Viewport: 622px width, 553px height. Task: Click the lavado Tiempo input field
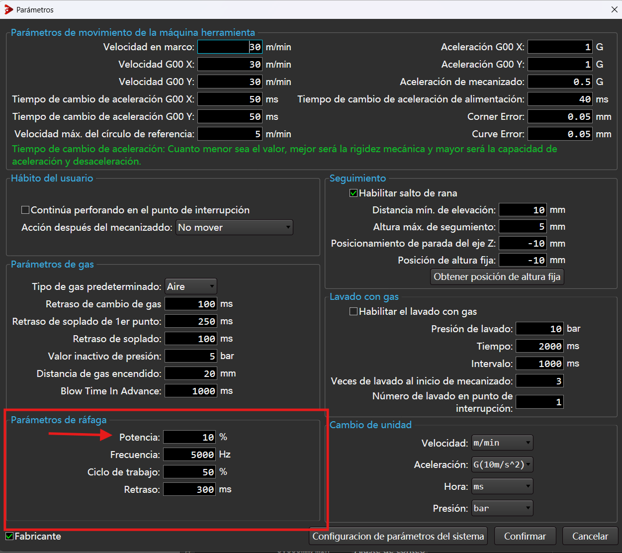coord(540,346)
